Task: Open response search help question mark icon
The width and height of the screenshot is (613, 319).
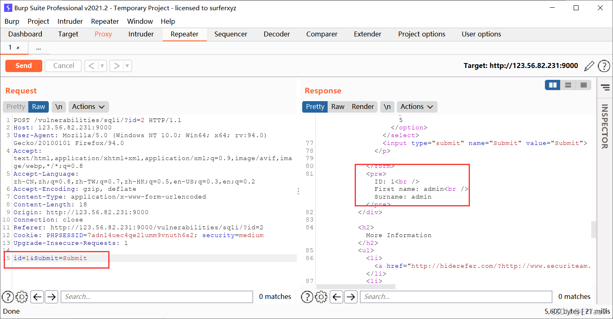Action: (308, 296)
